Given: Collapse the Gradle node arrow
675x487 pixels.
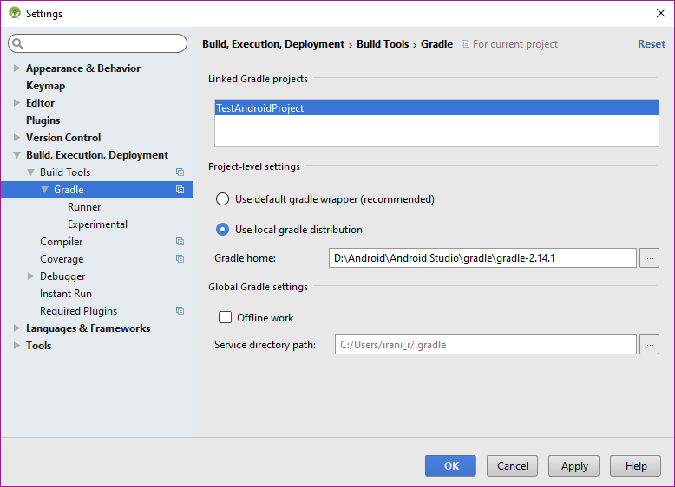Looking at the screenshot, I should point(44,190).
